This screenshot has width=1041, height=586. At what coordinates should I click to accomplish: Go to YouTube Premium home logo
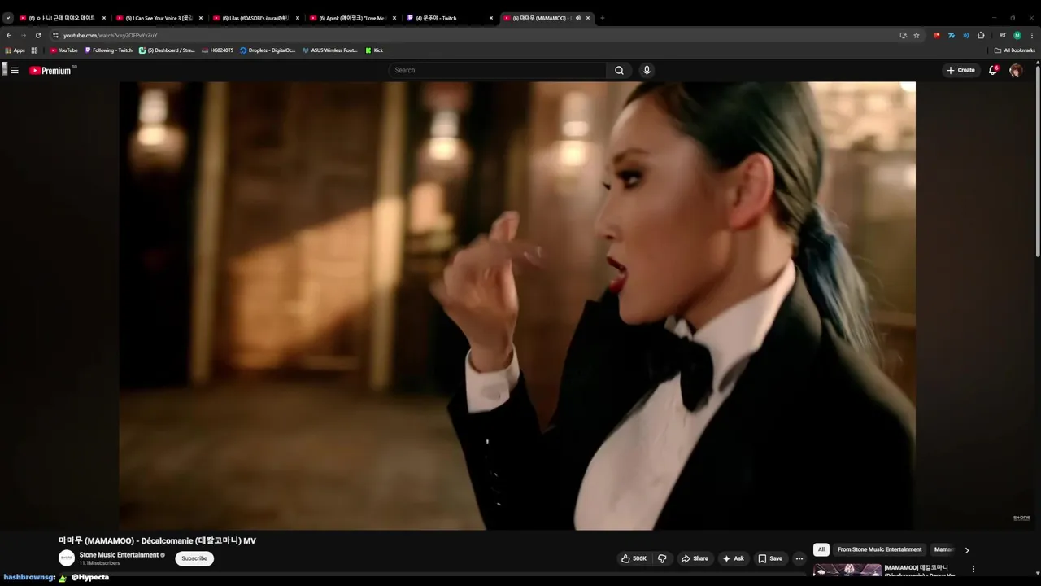[x=52, y=71]
